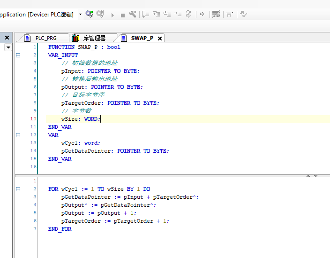Viewport: 330px width, 258px height.
Task: Click the down arrow on pane splitter
Action: 315,176
